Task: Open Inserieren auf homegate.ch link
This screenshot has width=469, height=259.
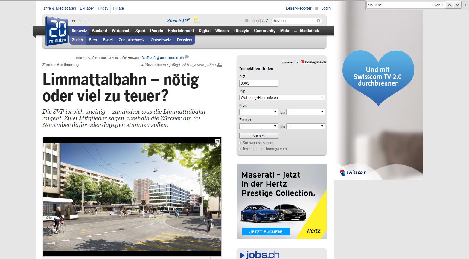Action: (x=265, y=149)
